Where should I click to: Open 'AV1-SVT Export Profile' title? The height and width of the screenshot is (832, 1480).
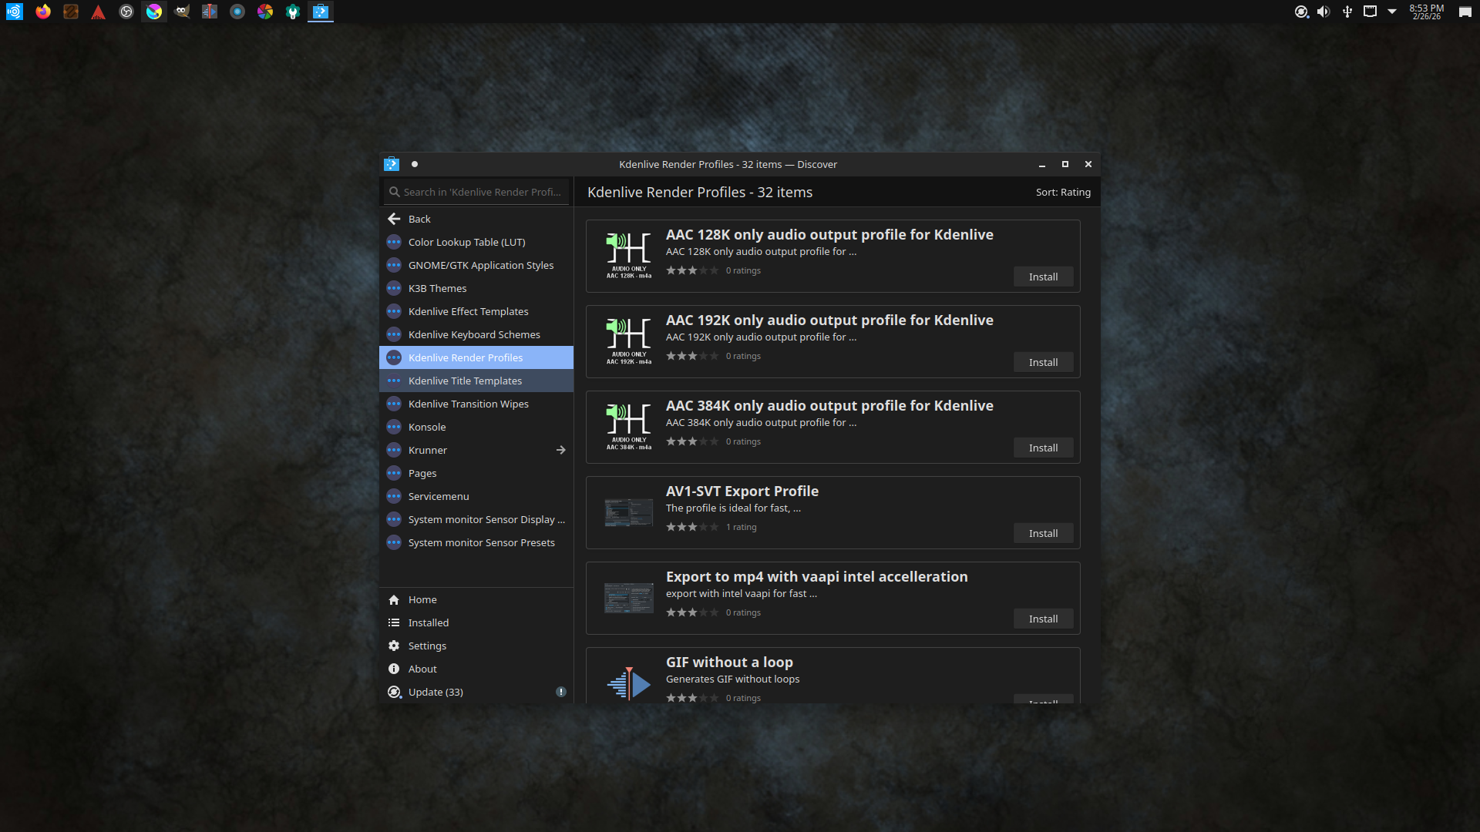(742, 491)
